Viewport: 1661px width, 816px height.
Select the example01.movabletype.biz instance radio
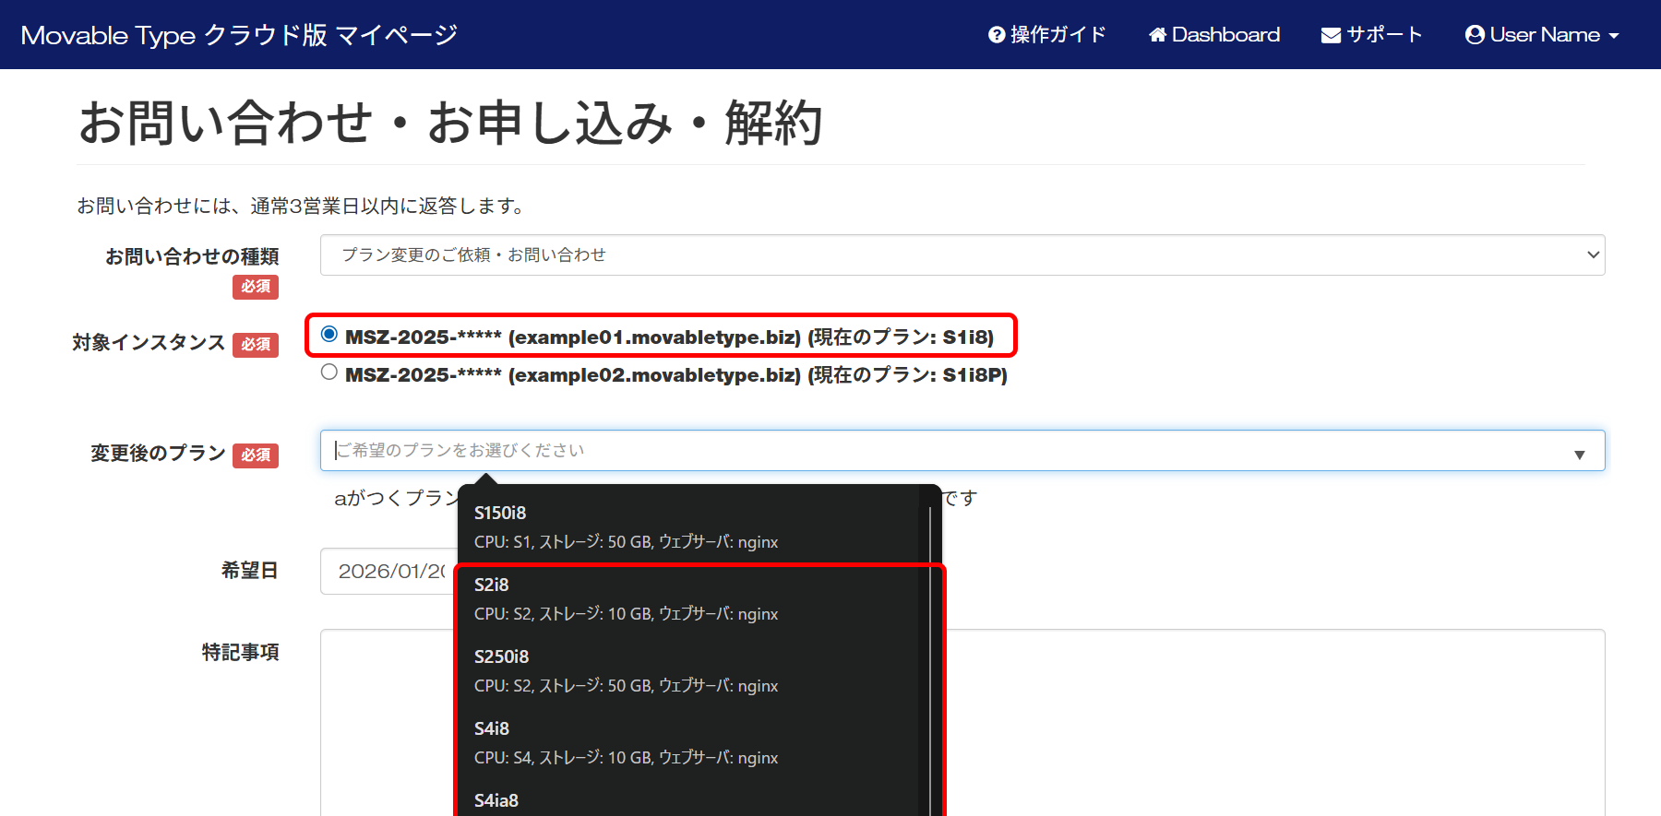(329, 335)
